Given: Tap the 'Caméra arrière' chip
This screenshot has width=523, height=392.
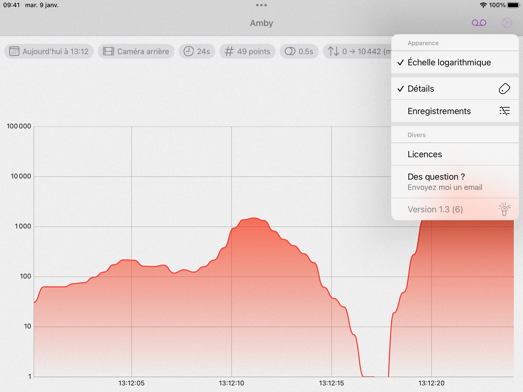Looking at the screenshot, I should pos(136,51).
